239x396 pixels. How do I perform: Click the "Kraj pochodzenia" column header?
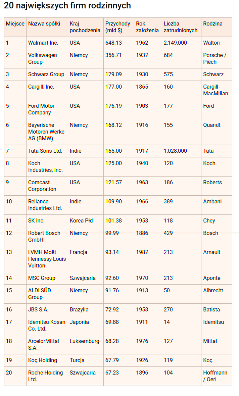(85, 27)
